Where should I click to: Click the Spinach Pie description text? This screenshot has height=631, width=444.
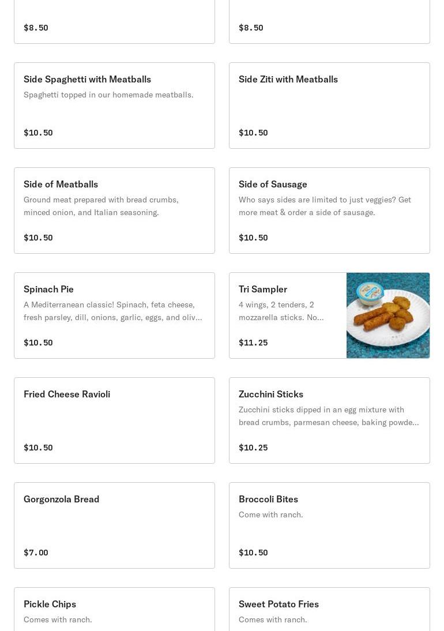(x=112, y=311)
